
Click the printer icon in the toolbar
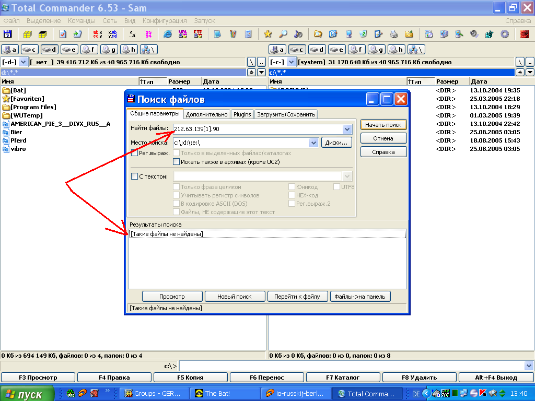(x=394, y=34)
